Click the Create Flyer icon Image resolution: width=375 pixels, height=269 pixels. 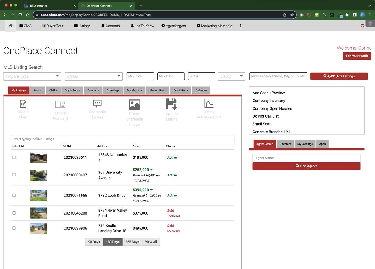[23, 104]
